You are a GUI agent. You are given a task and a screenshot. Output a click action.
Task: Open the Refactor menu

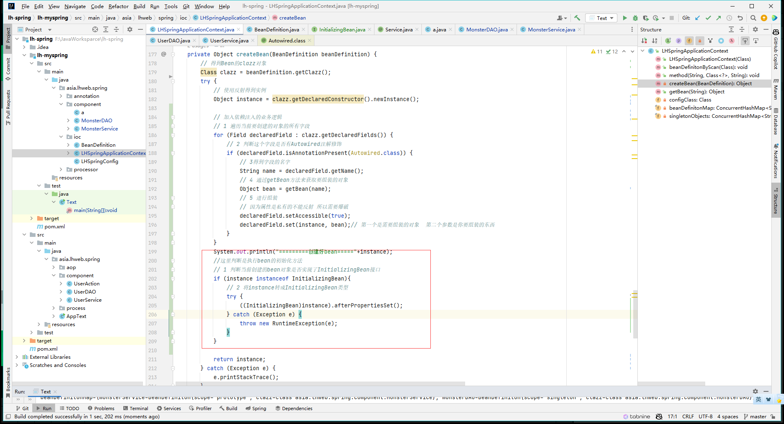click(118, 6)
